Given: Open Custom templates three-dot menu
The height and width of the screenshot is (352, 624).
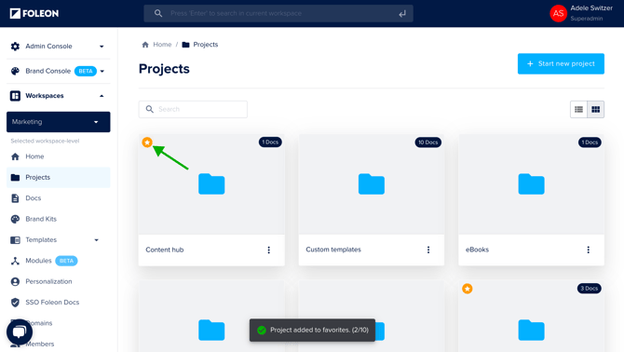Looking at the screenshot, I should pyautogui.click(x=428, y=250).
